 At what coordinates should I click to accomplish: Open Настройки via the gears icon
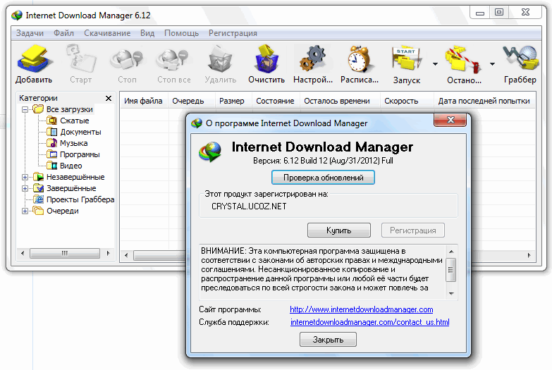pyautogui.click(x=313, y=58)
